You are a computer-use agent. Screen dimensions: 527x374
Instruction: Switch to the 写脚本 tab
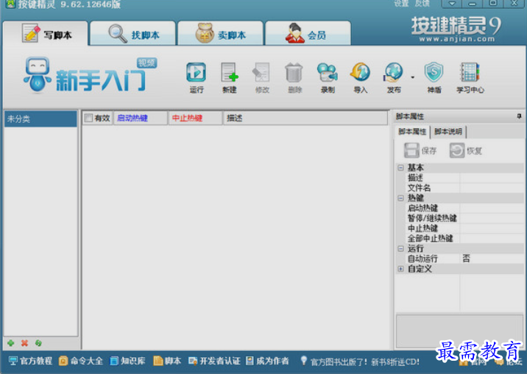[x=46, y=34]
